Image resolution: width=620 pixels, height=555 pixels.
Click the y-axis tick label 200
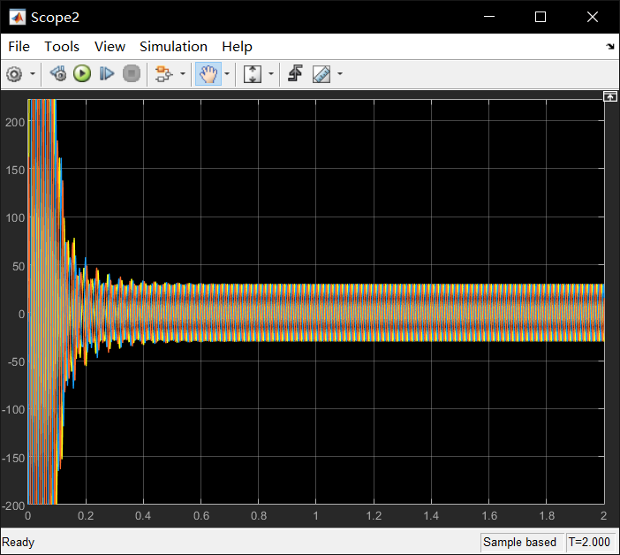(15, 122)
